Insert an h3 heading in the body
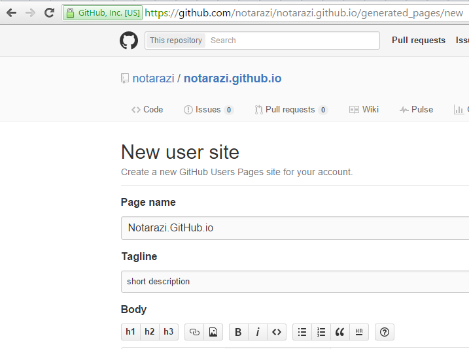469x349 pixels. click(169, 332)
